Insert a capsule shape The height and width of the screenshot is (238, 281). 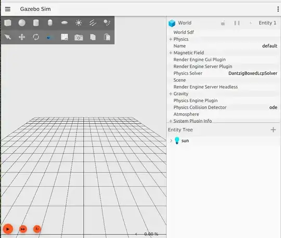pos(50,23)
